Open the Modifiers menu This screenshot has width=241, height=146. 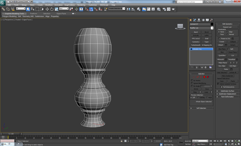pos(49,5)
